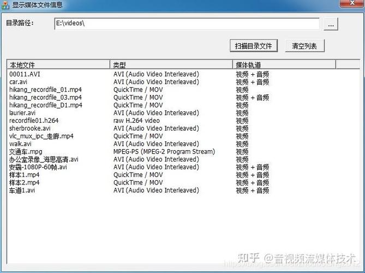Select the file 样本2.mp4
The width and height of the screenshot is (365, 273).
click(24, 182)
